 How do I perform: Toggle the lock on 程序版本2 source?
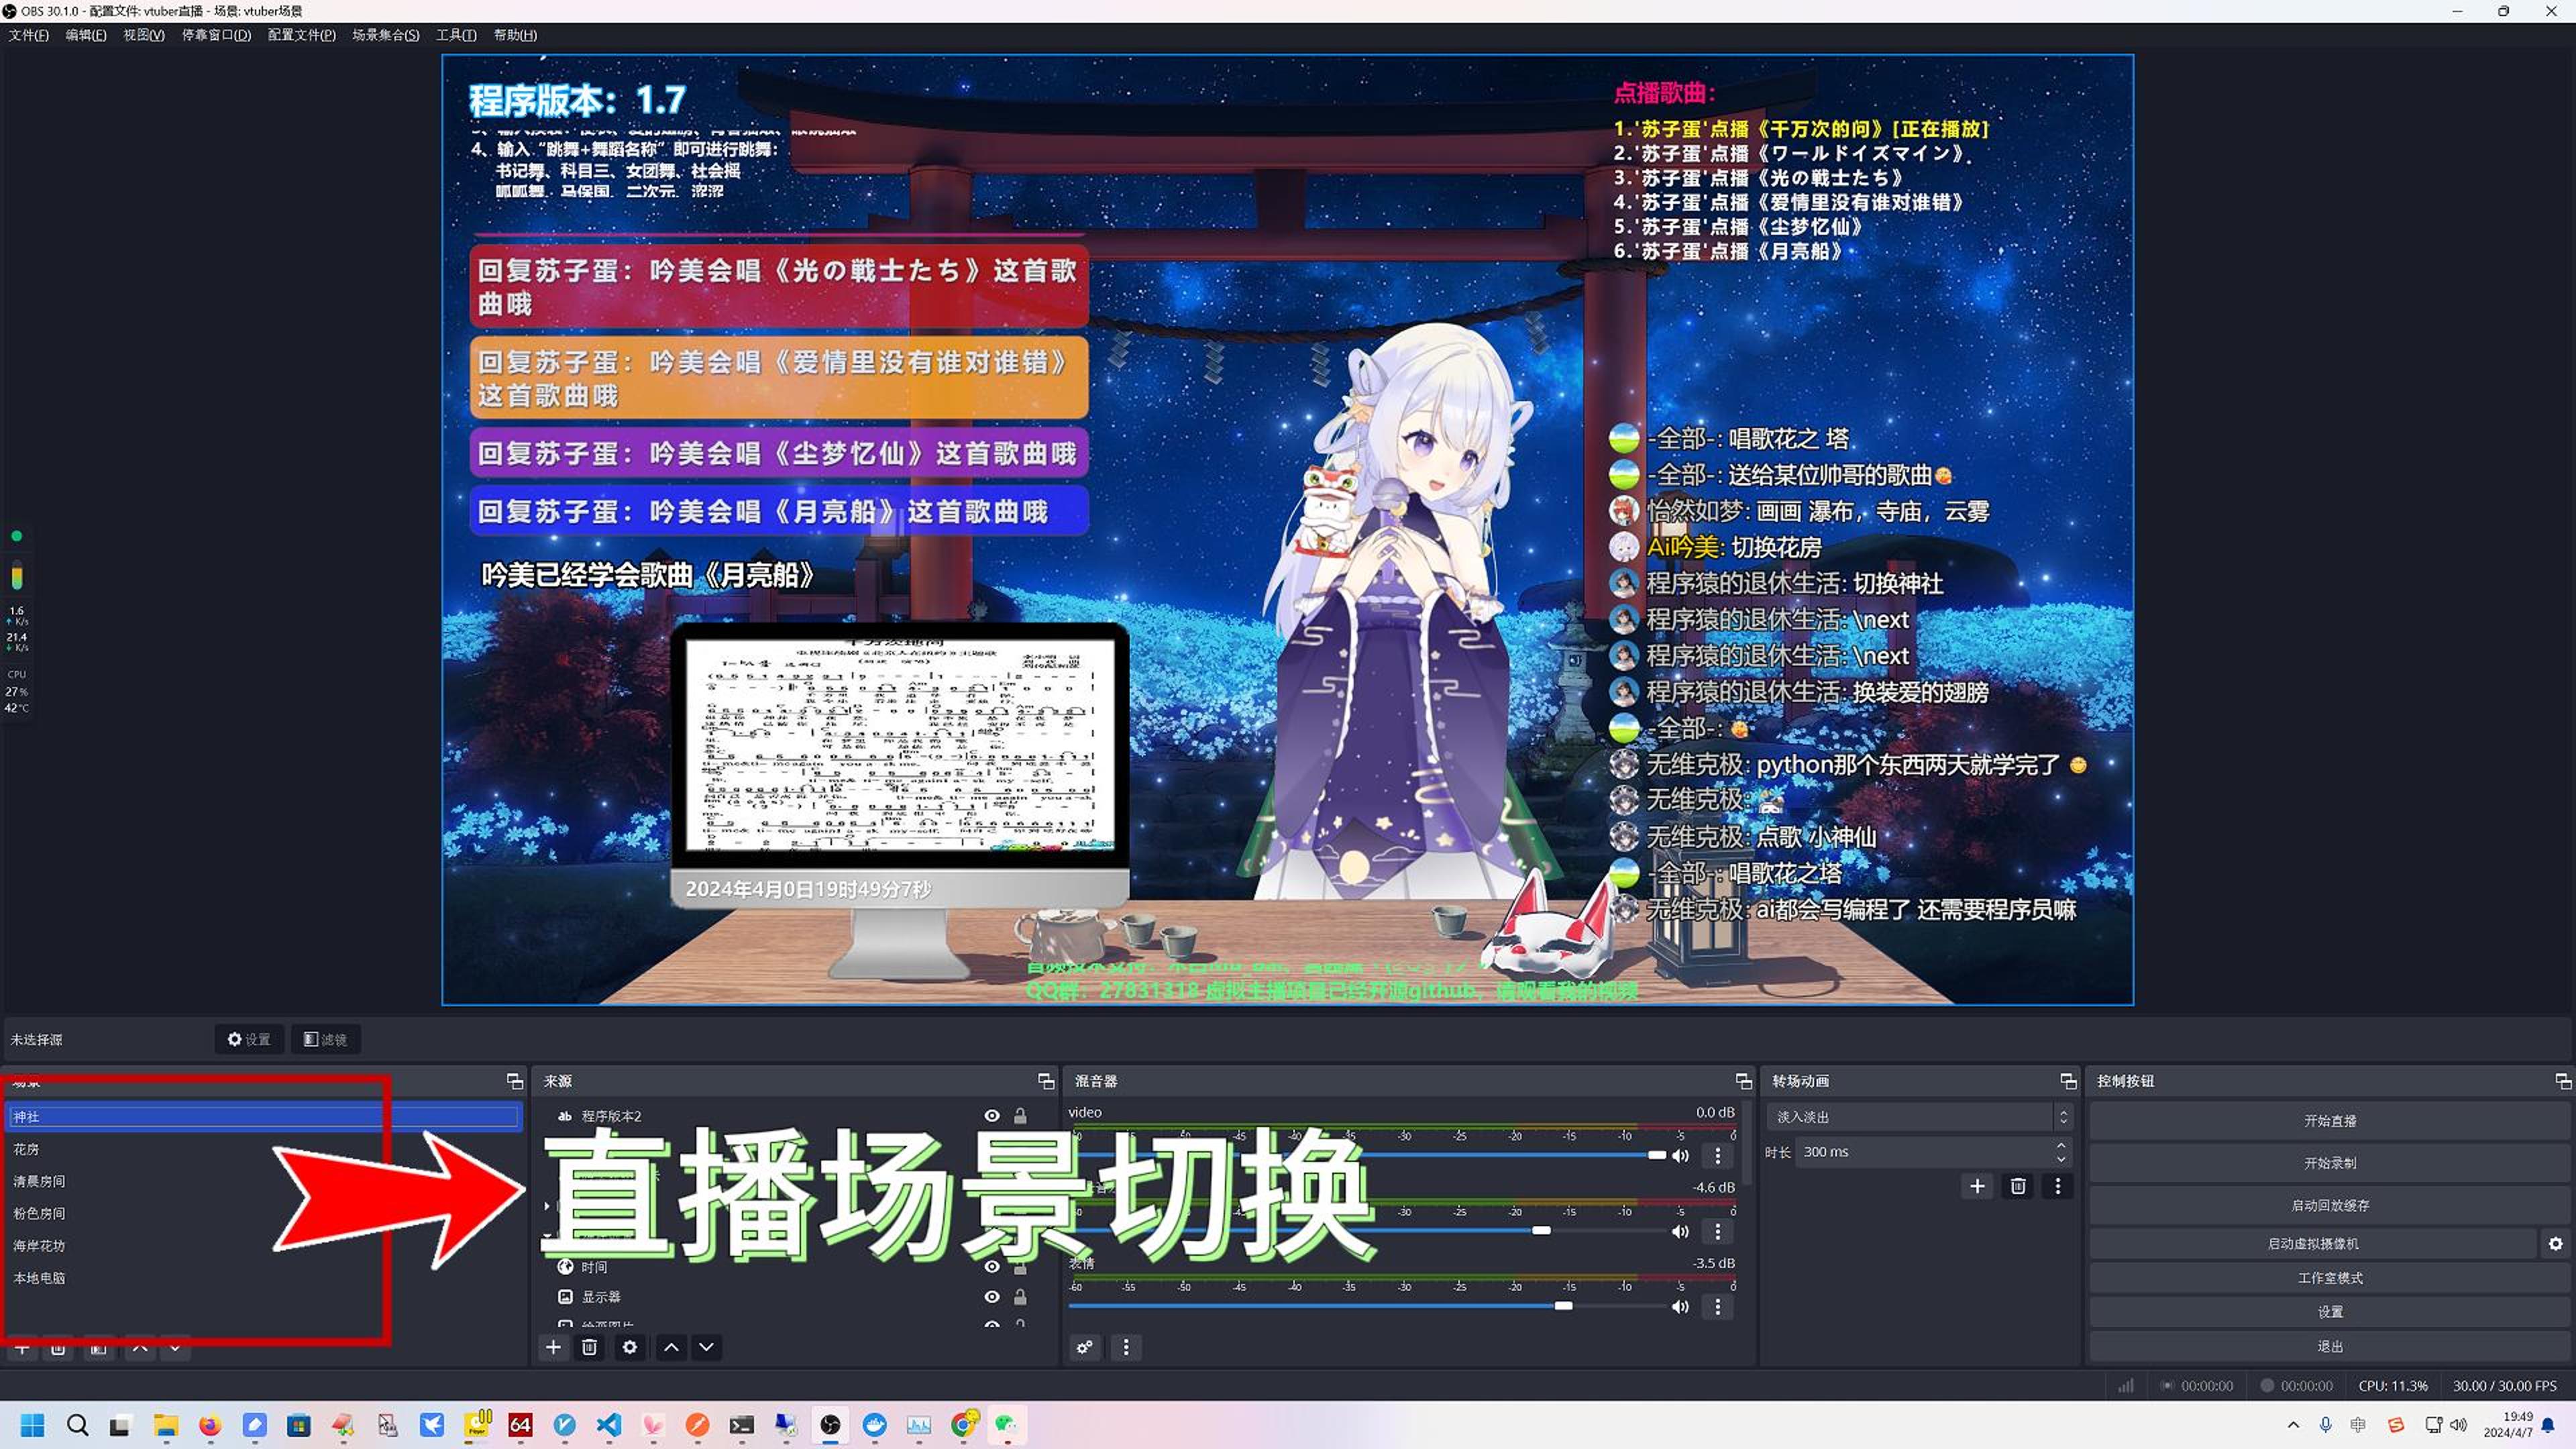tap(1020, 1116)
